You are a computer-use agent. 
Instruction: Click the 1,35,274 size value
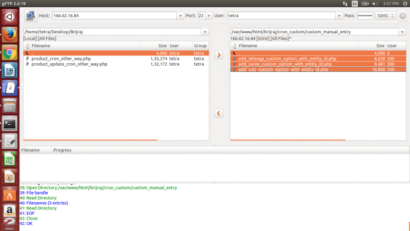point(159,59)
